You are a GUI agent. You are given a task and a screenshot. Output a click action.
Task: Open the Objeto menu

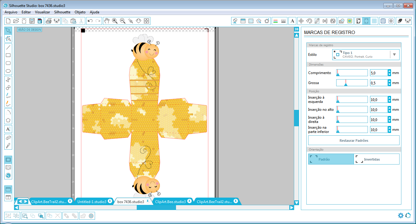80,12
